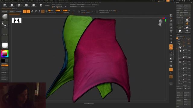Open the PolyMesh3D star tool thumbnail
Screen dimensions: 193x108
coord(187,31)
